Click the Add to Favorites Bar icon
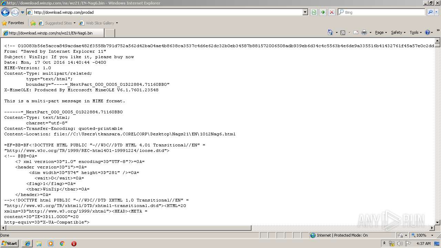The height and width of the screenshot is (248, 441). pos(33,23)
